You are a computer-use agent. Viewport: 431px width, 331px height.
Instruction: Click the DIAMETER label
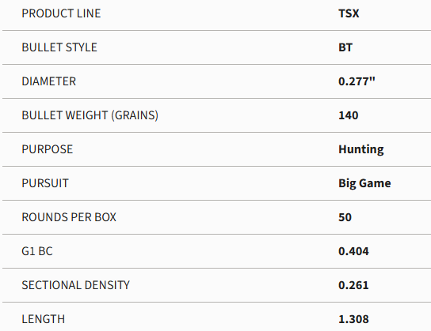[48, 81]
